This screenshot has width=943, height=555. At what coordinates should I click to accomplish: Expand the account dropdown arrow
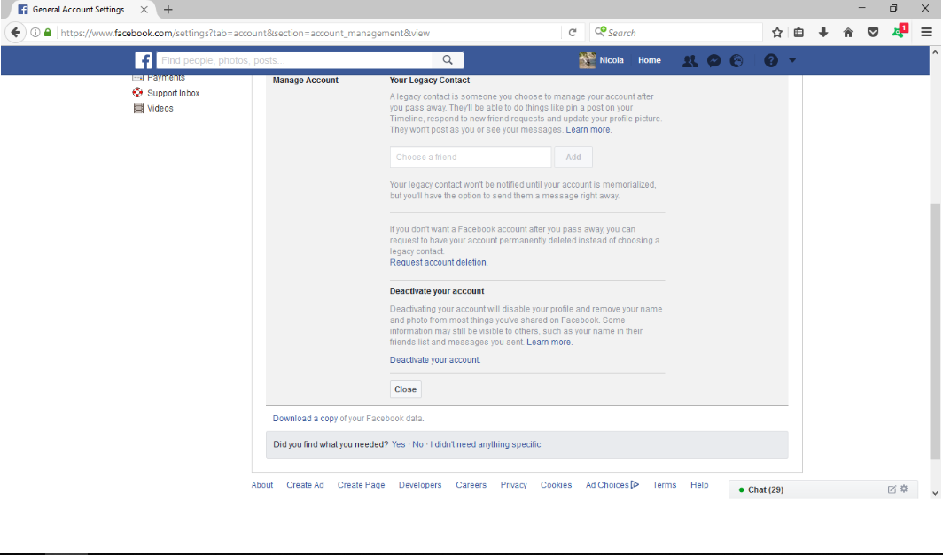(x=792, y=60)
